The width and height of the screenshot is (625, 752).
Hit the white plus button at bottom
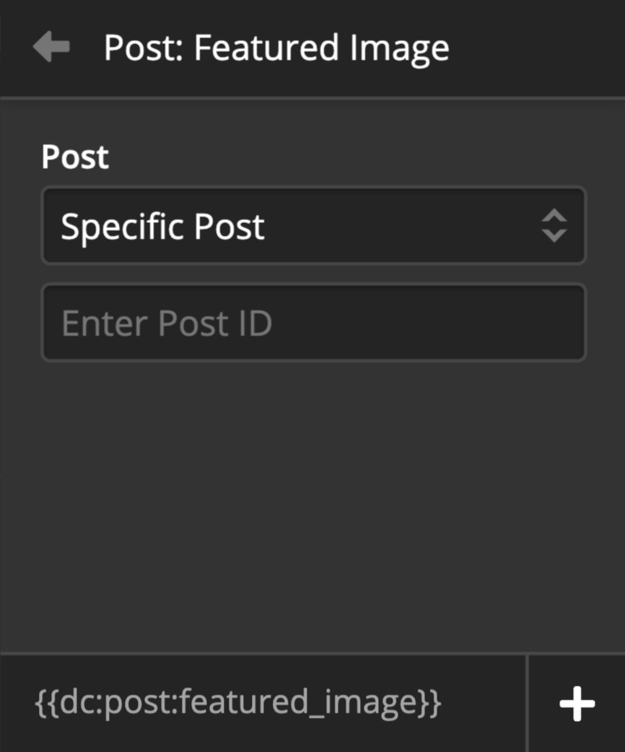click(577, 704)
